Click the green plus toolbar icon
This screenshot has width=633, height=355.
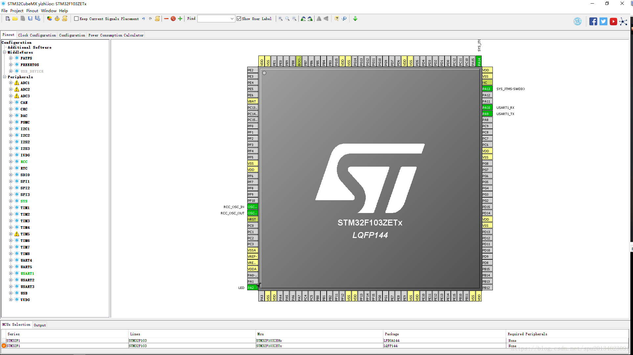[x=180, y=19]
